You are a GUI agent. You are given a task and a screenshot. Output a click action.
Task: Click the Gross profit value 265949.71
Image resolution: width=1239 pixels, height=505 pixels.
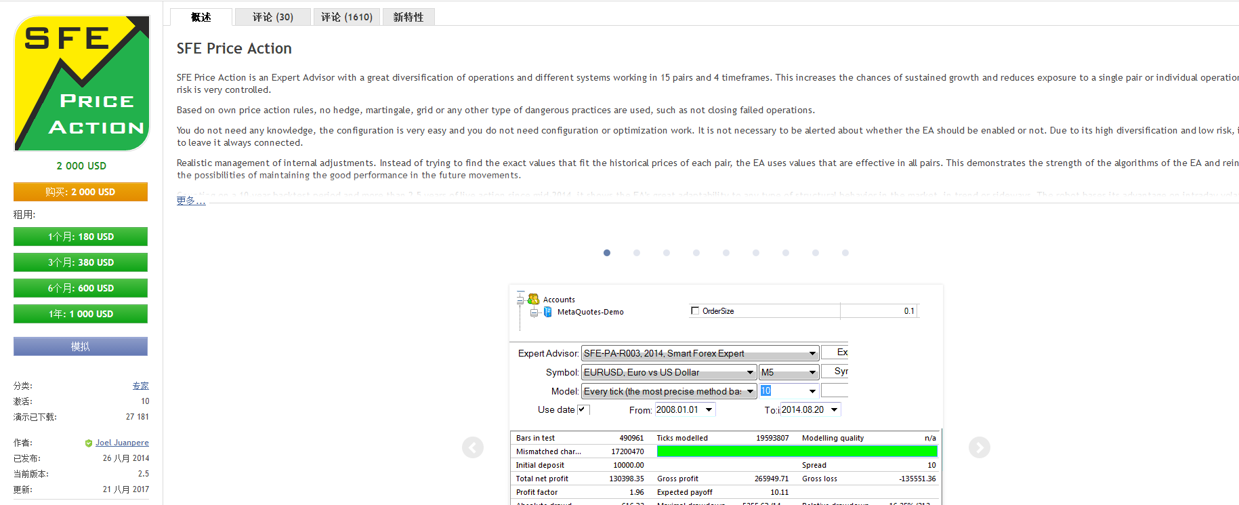point(772,479)
